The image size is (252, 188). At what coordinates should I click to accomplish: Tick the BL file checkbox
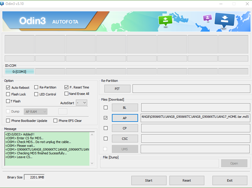coord(105,107)
